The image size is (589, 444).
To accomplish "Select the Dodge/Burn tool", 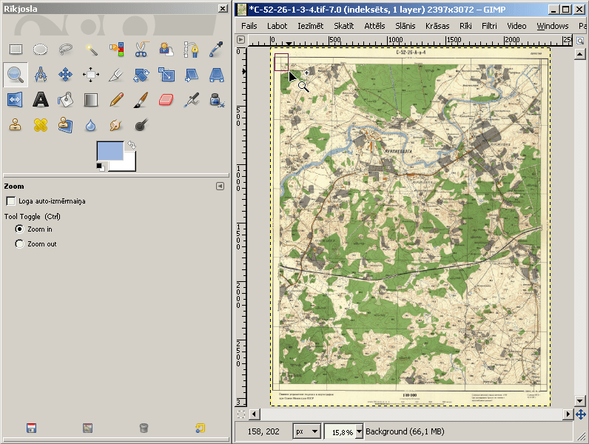I will click(141, 125).
